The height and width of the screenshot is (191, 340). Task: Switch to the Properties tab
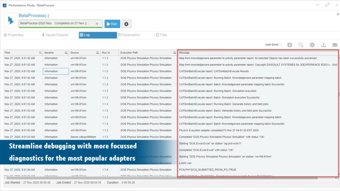(x=14, y=35)
